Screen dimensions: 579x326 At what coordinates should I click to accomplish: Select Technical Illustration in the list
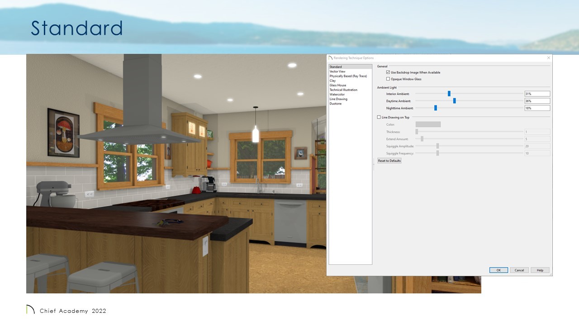click(x=343, y=90)
